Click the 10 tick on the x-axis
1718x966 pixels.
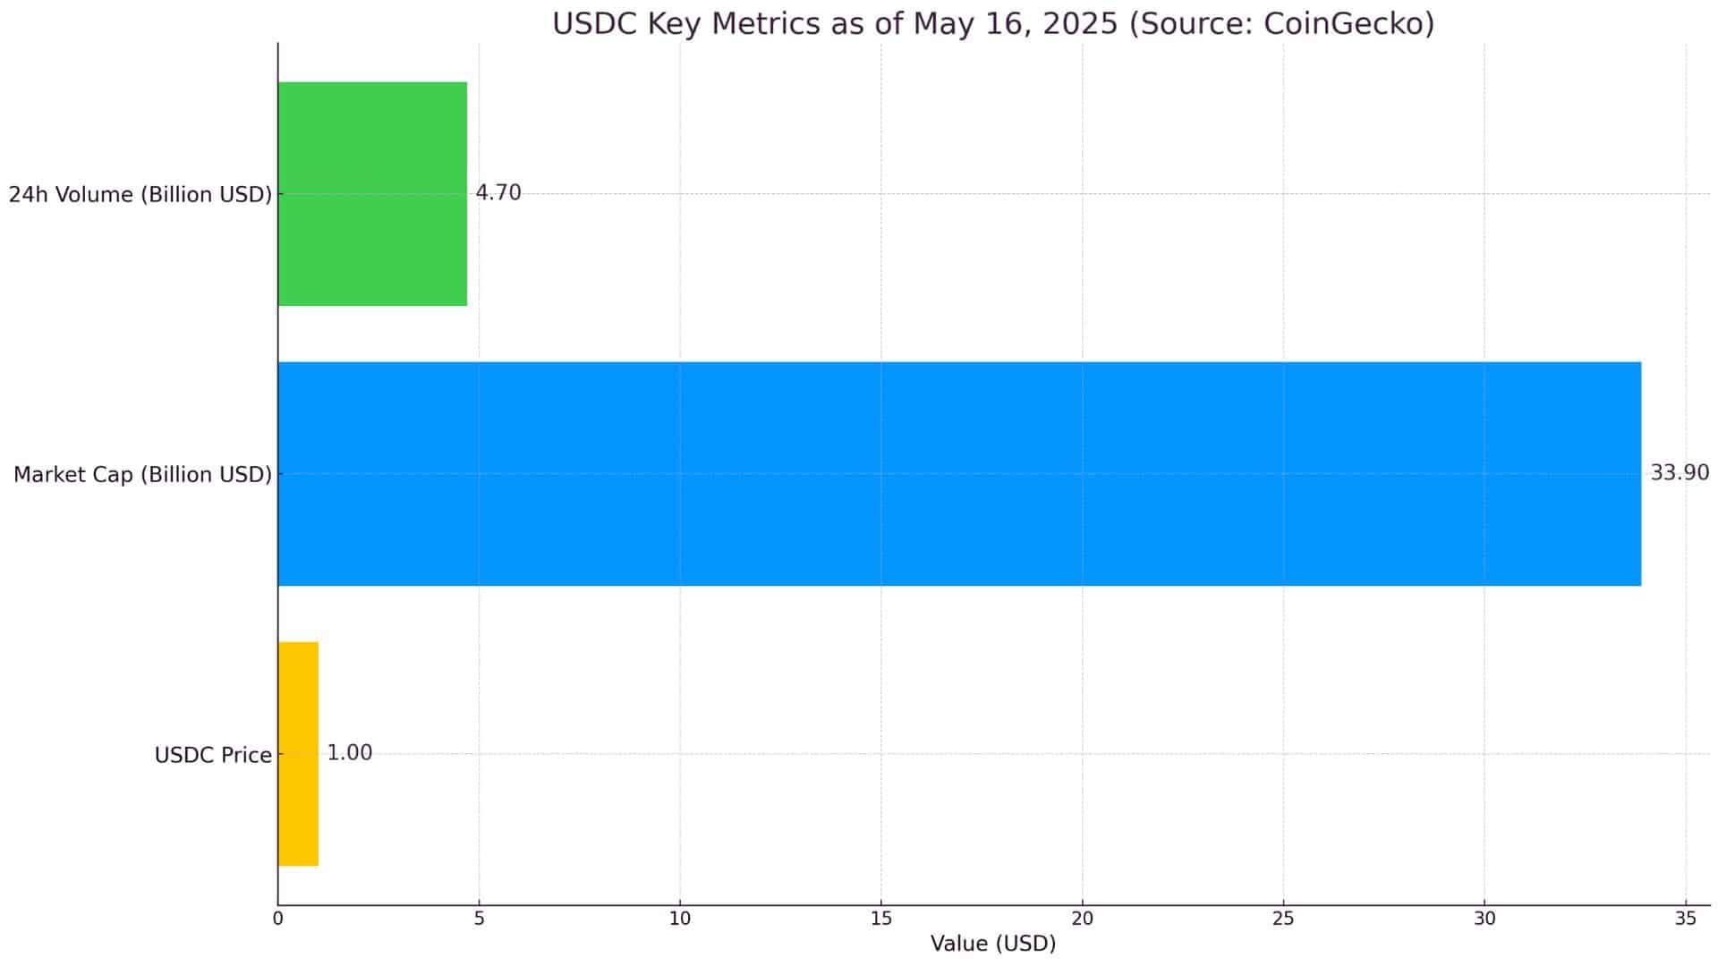[680, 919]
